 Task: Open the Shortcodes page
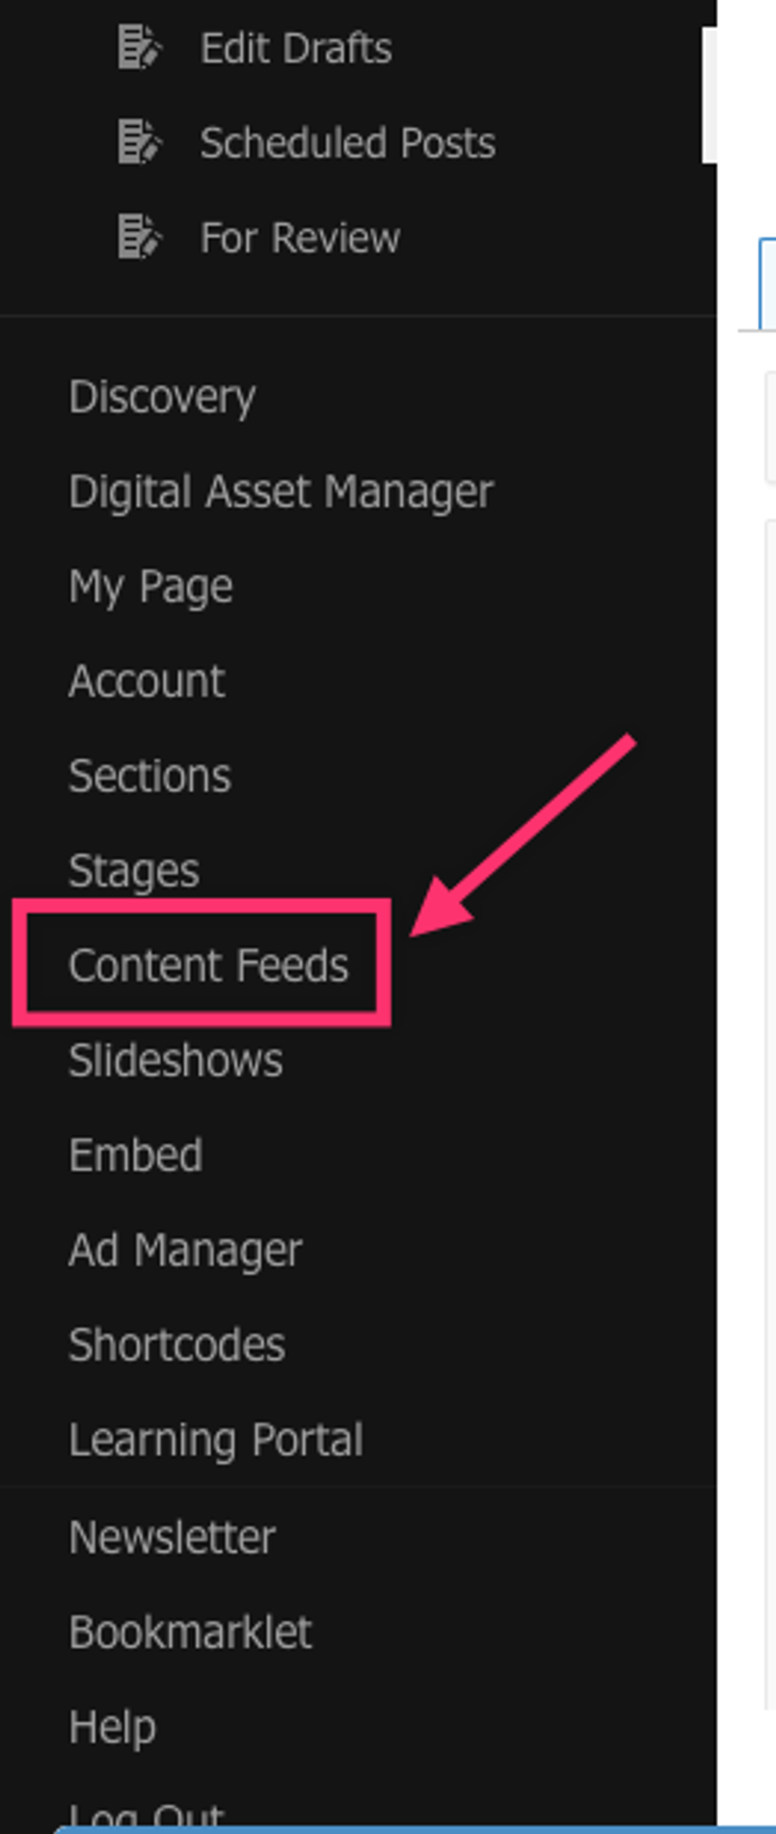coord(177,1344)
